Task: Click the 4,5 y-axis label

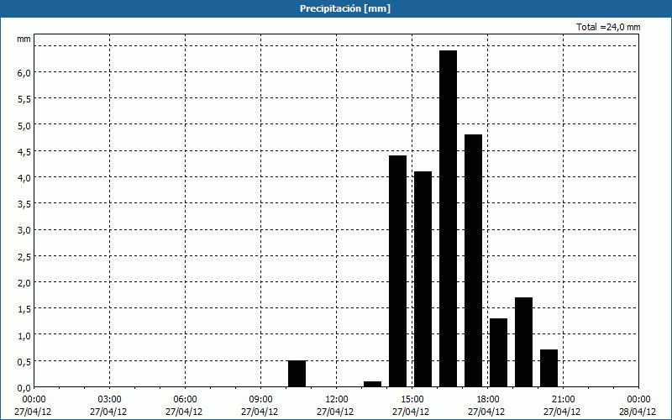Action: (24, 151)
